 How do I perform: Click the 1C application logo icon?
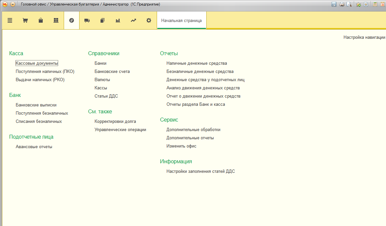point(5,4)
